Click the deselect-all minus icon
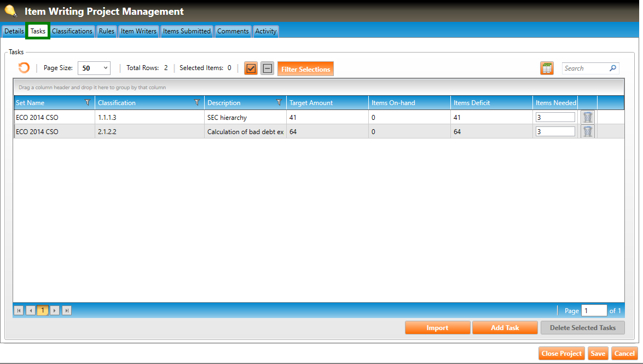643x364 pixels. pyautogui.click(x=267, y=68)
